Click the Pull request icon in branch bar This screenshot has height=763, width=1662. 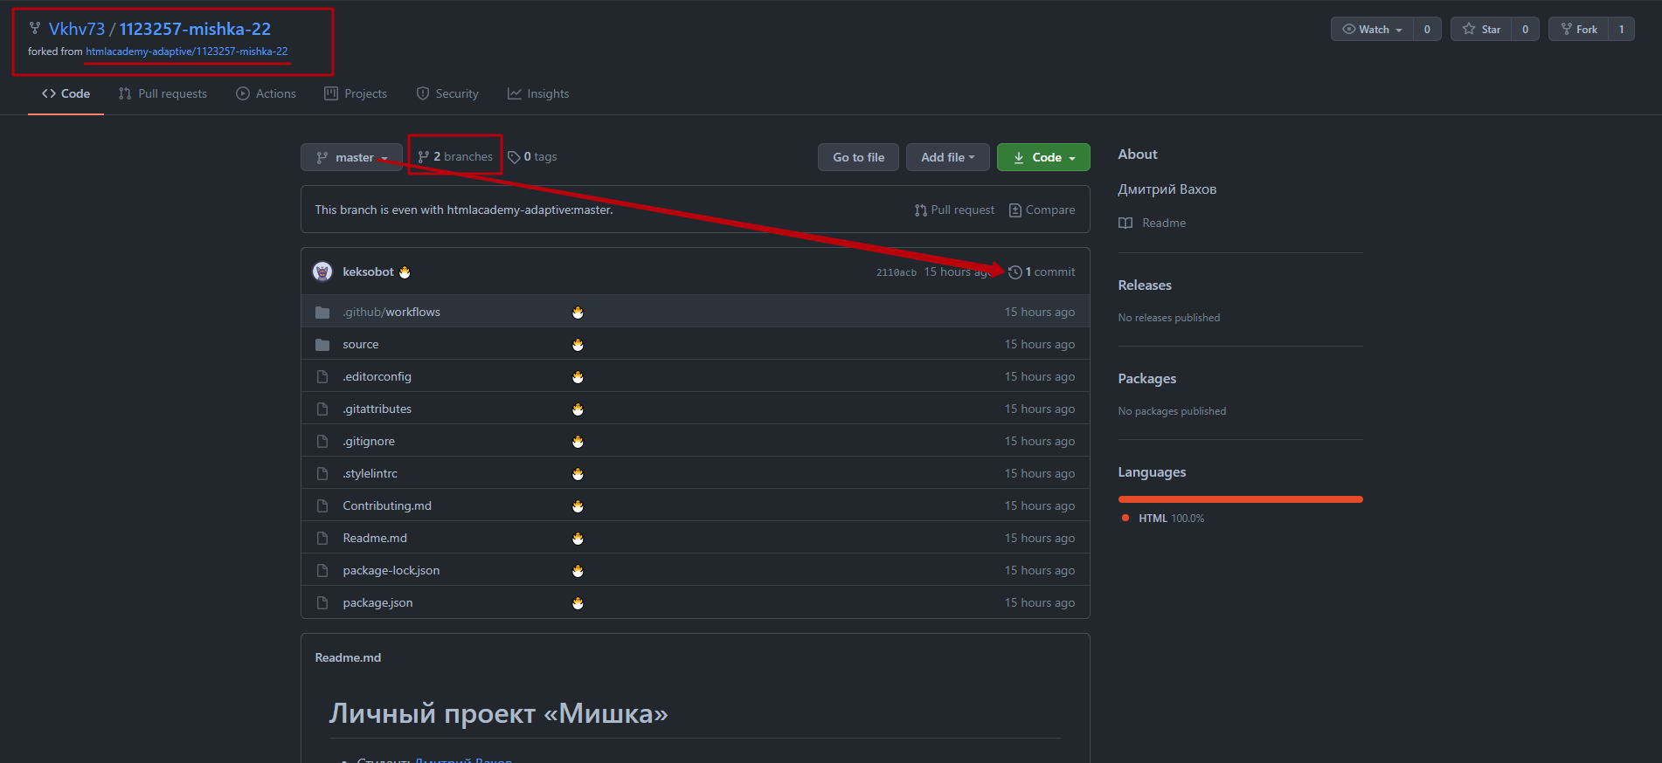pos(921,210)
